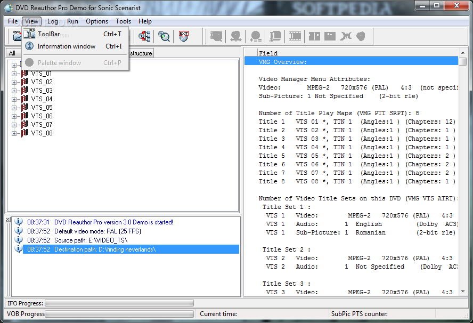Select VTS_07 in the tree
Viewport: 473px width, 323px height.
42,124
